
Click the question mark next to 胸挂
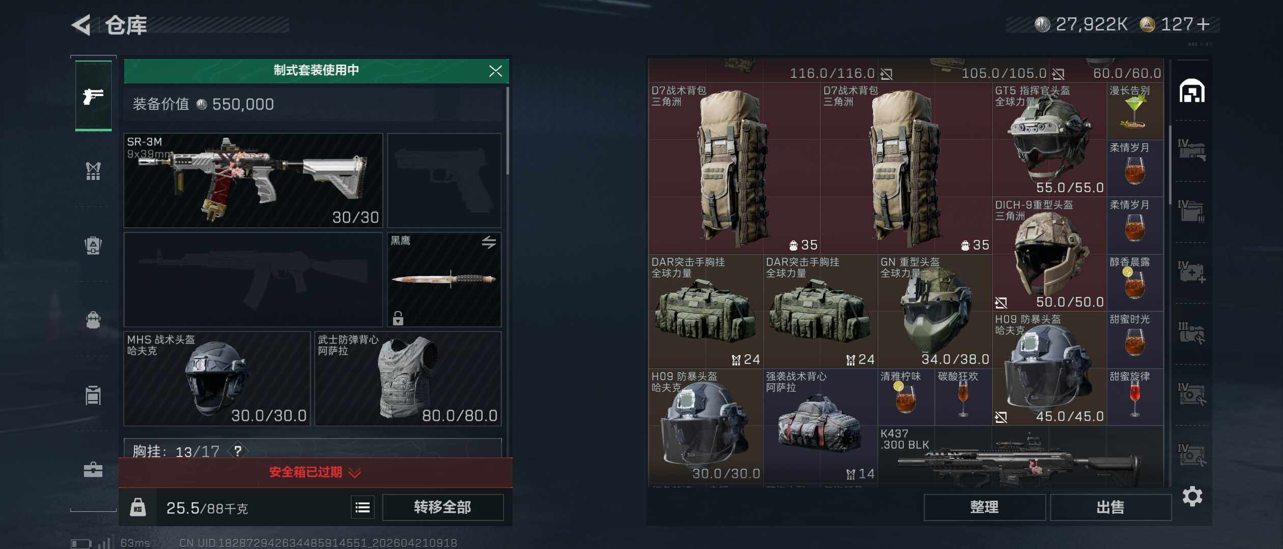tap(238, 450)
